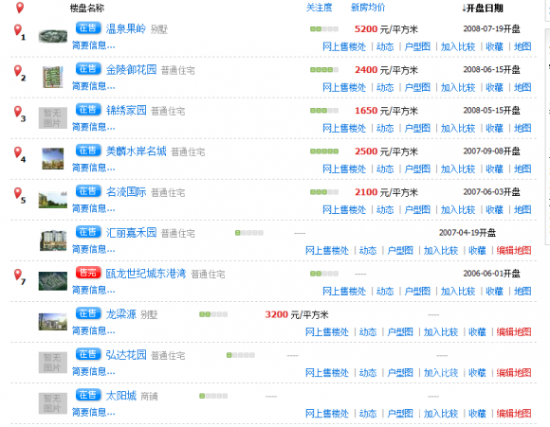This screenshot has height=427, width=550.
Task: Open thumbnail image of 名流国际
Action: point(52,200)
